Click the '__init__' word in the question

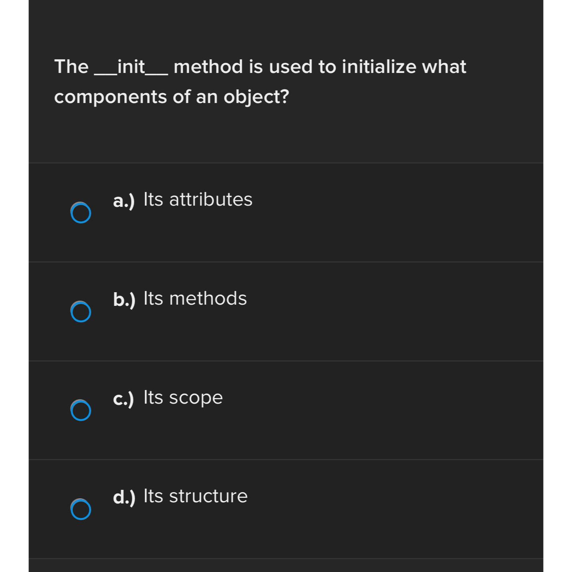[x=131, y=67]
